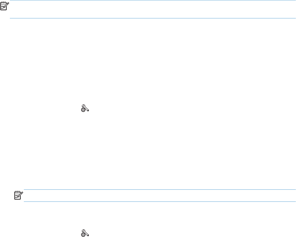Click the pencil on the top note icon
296x237 pixels.
6,5
